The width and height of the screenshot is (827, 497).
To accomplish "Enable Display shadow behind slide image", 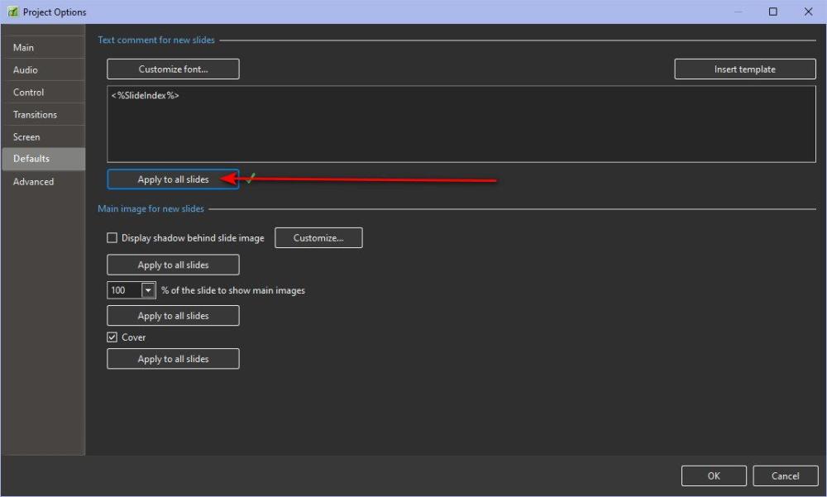I will tap(112, 238).
